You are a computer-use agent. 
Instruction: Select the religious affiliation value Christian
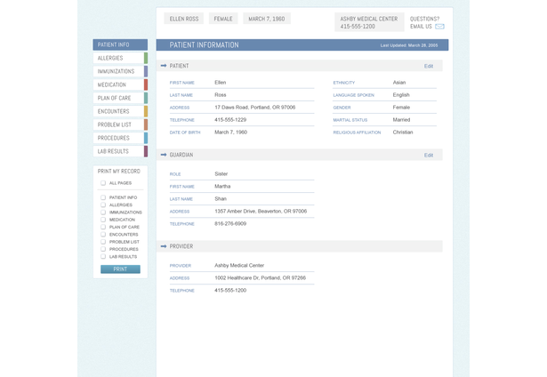403,132
